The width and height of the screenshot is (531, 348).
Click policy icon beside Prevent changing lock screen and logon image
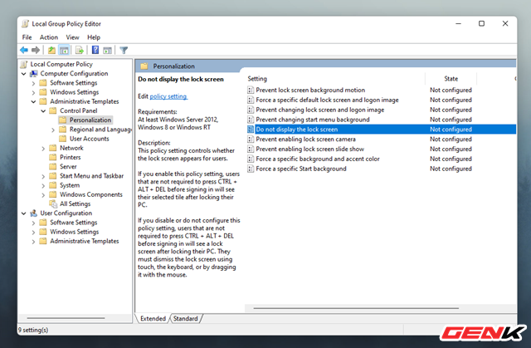click(x=251, y=110)
